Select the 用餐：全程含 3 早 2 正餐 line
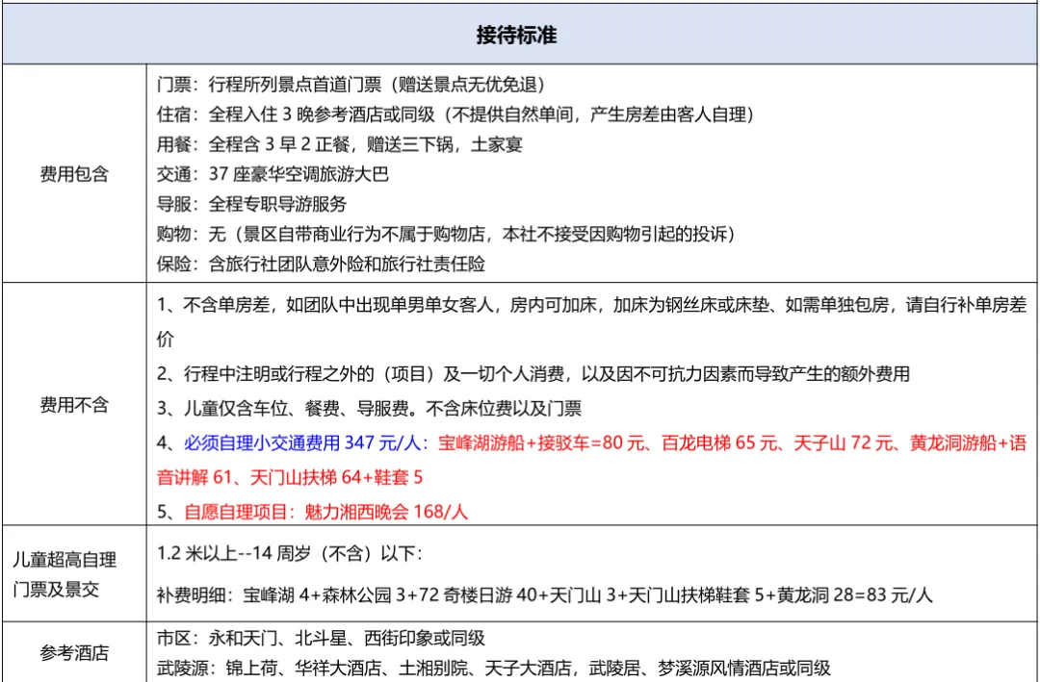1040x682 pixels. (x=340, y=144)
